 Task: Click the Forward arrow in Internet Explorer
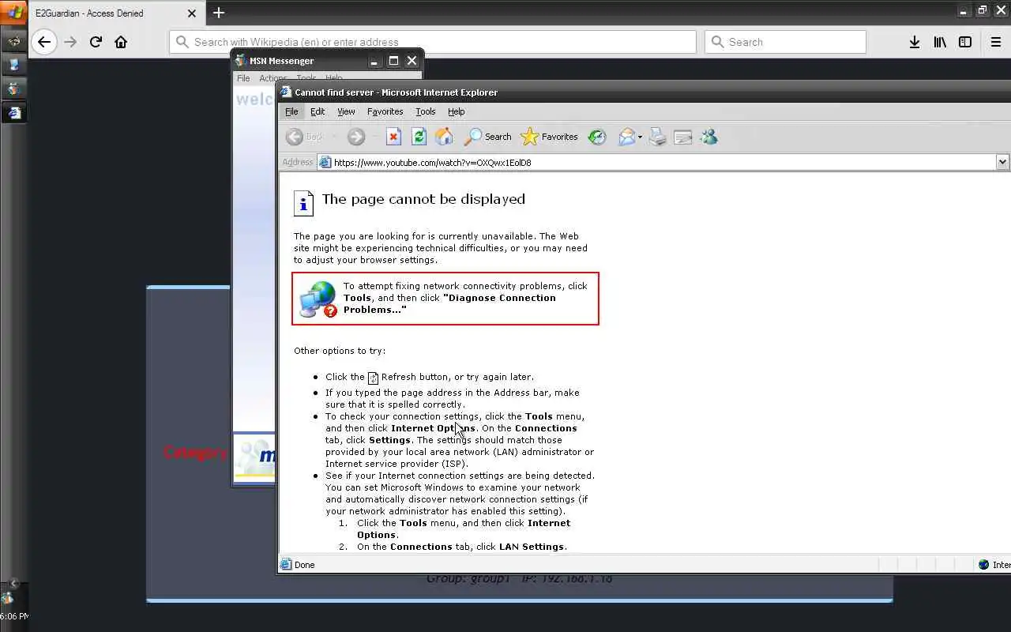pos(356,137)
